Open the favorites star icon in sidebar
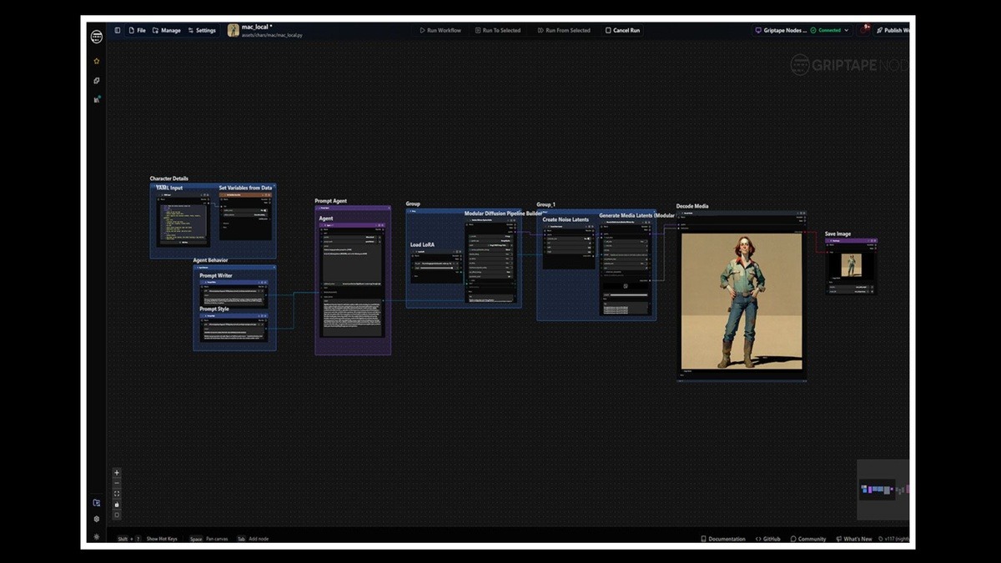 [x=97, y=61]
